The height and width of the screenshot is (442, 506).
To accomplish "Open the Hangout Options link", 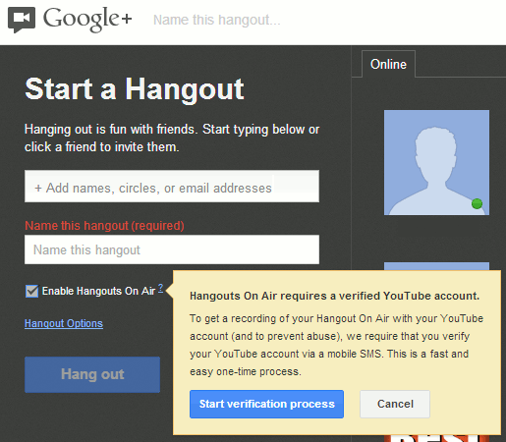I will (64, 323).
